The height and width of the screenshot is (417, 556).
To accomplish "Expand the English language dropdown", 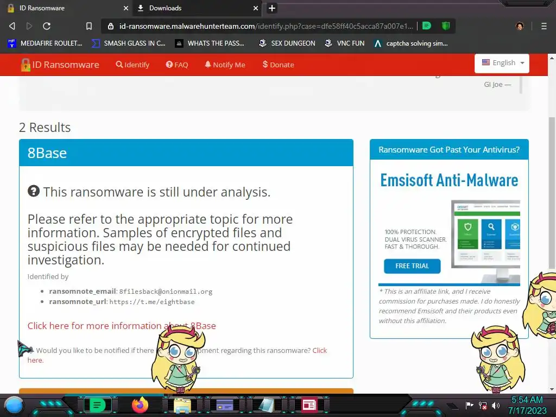I will click(x=502, y=63).
